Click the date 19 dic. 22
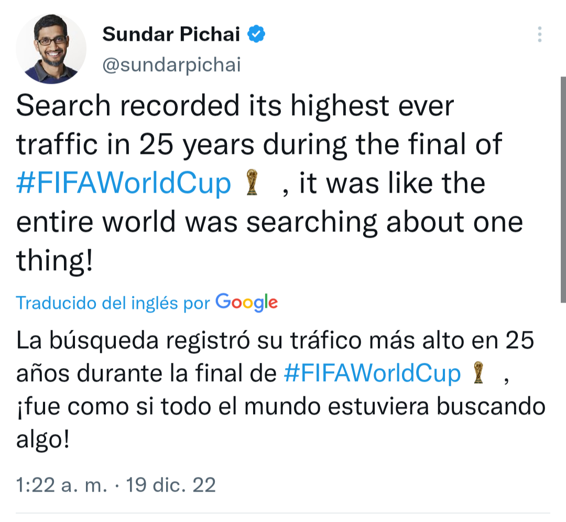The width and height of the screenshot is (566, 522). [x=171, y=485]
